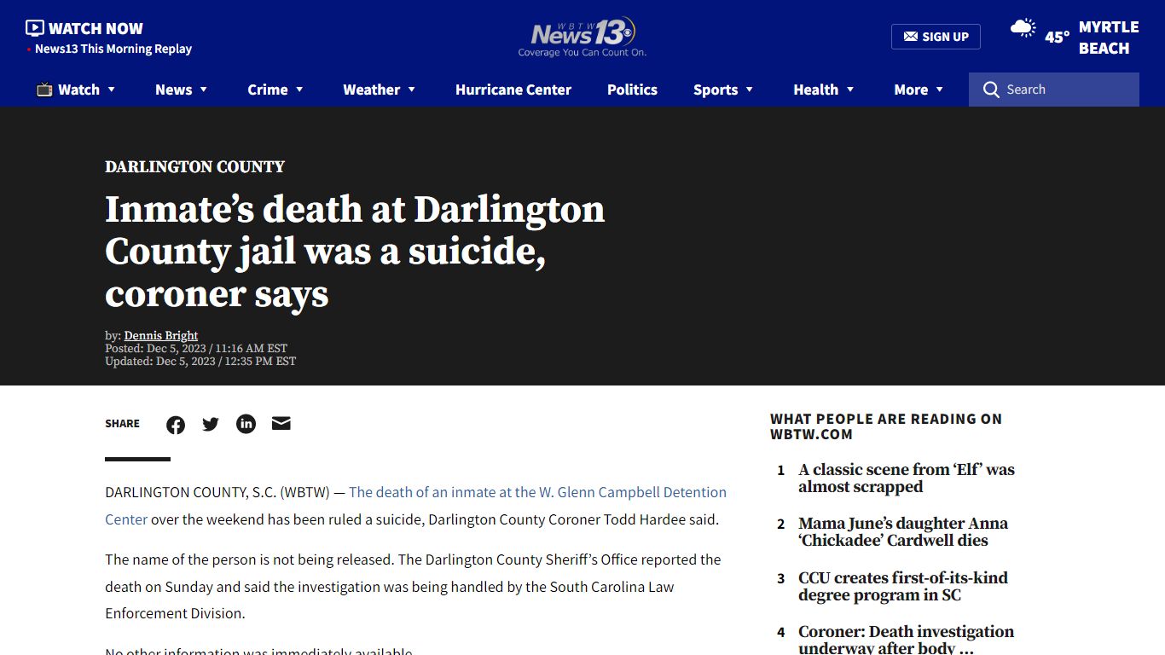
Task: Click the Watch Now play icon
Action: coord(34,28)
